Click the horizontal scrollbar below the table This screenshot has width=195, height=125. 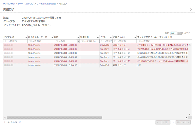point(58,117)
